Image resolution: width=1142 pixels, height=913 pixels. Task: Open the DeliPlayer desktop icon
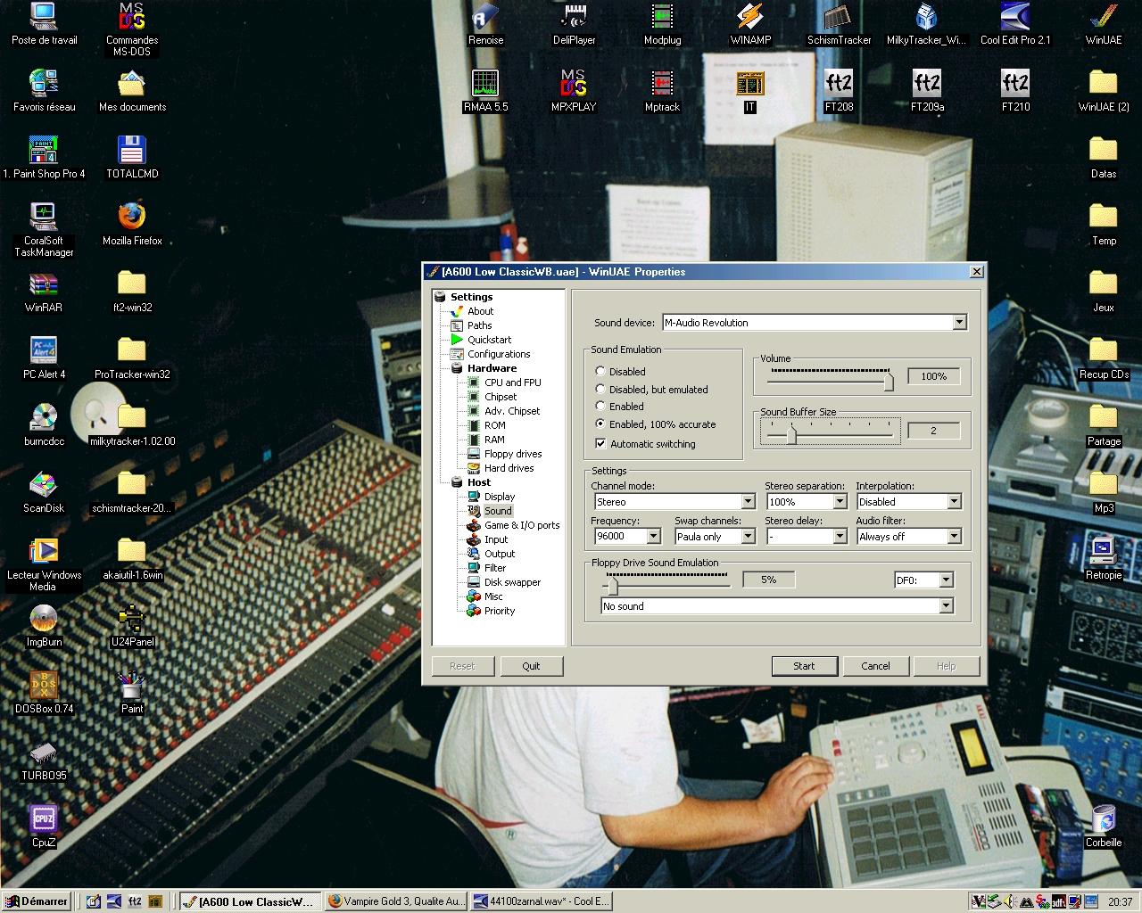pyautogui.click(x=574, y=23)
